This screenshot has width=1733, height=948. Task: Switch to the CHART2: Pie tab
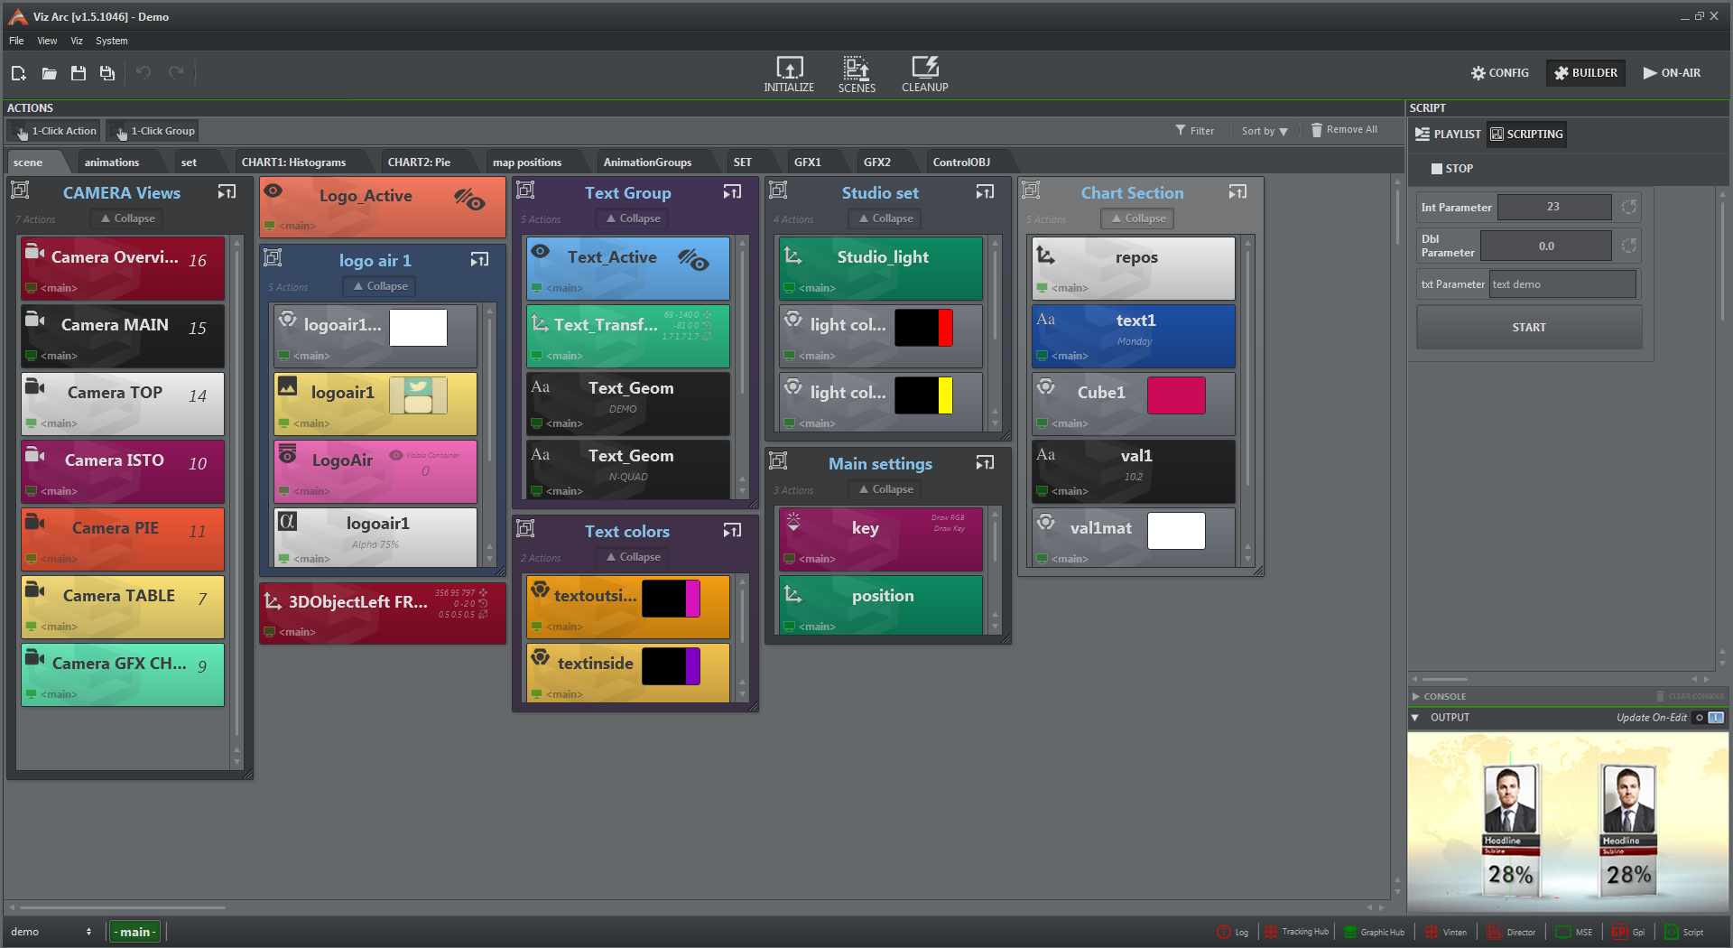pos(419,163)
